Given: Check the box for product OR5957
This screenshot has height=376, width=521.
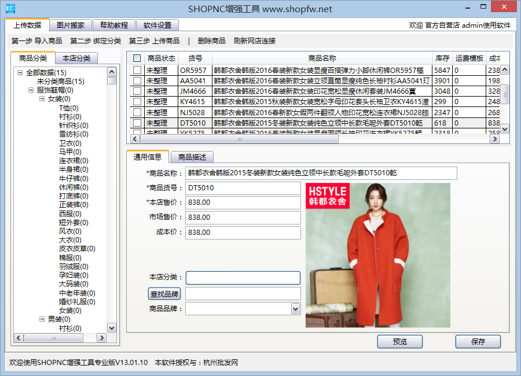Looking at the screenshot, I should coord(137,70).
